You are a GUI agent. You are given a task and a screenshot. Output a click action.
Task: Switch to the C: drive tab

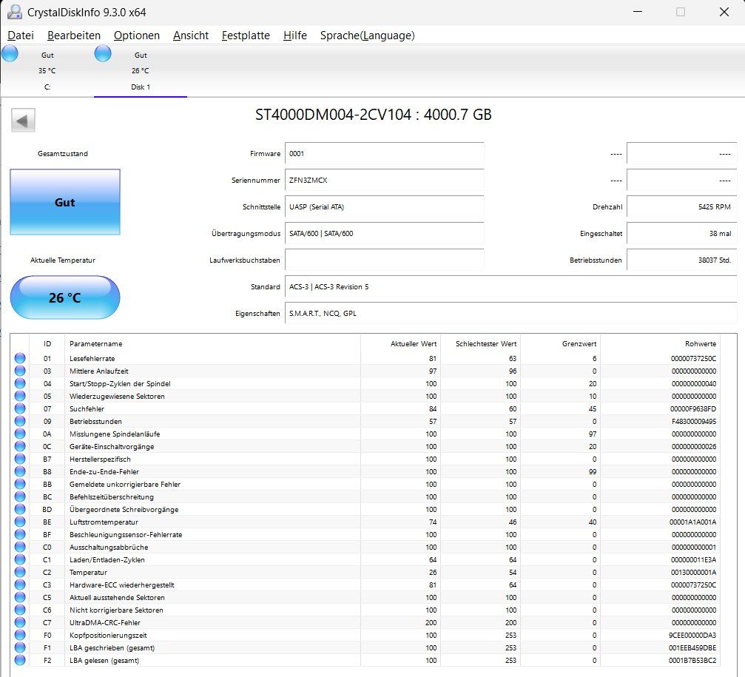(x=47, y=71)
